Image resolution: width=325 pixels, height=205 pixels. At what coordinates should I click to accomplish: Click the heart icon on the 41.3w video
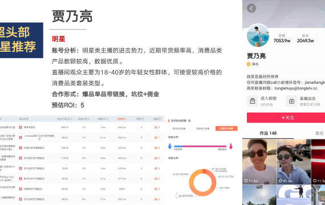pos(280,181)
